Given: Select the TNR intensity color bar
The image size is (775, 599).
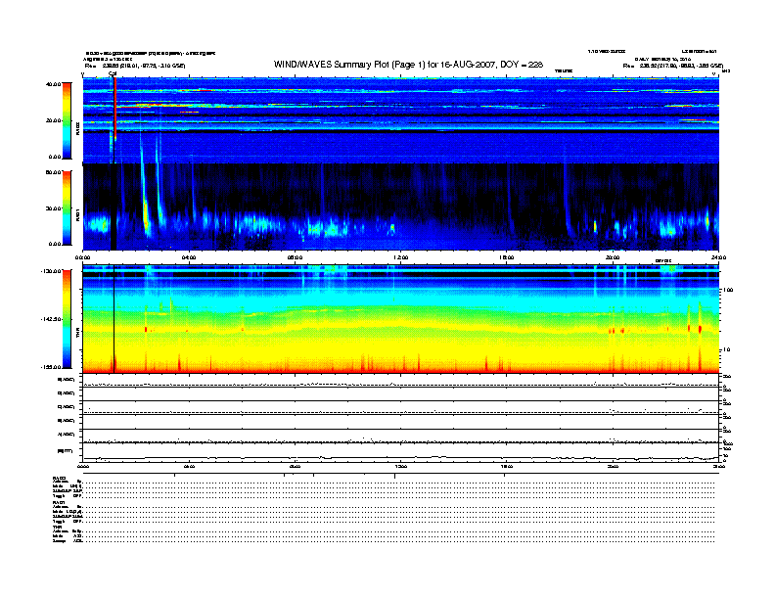Looking at the screenshot, I should point(67,319).
